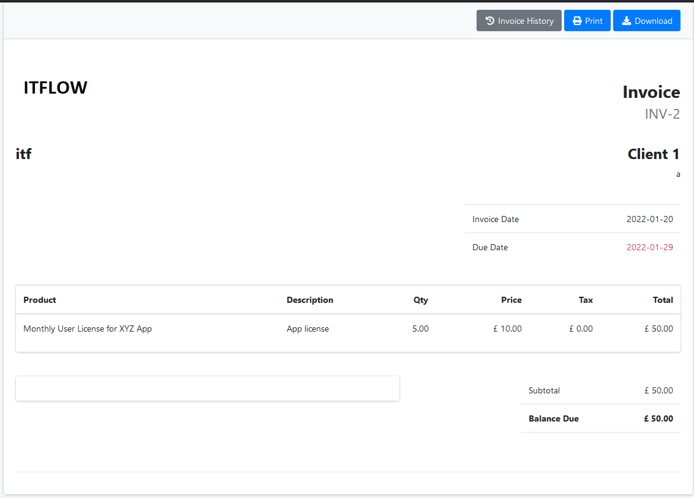
Task: Click the Total column header
Action: (x=663, y=300)
